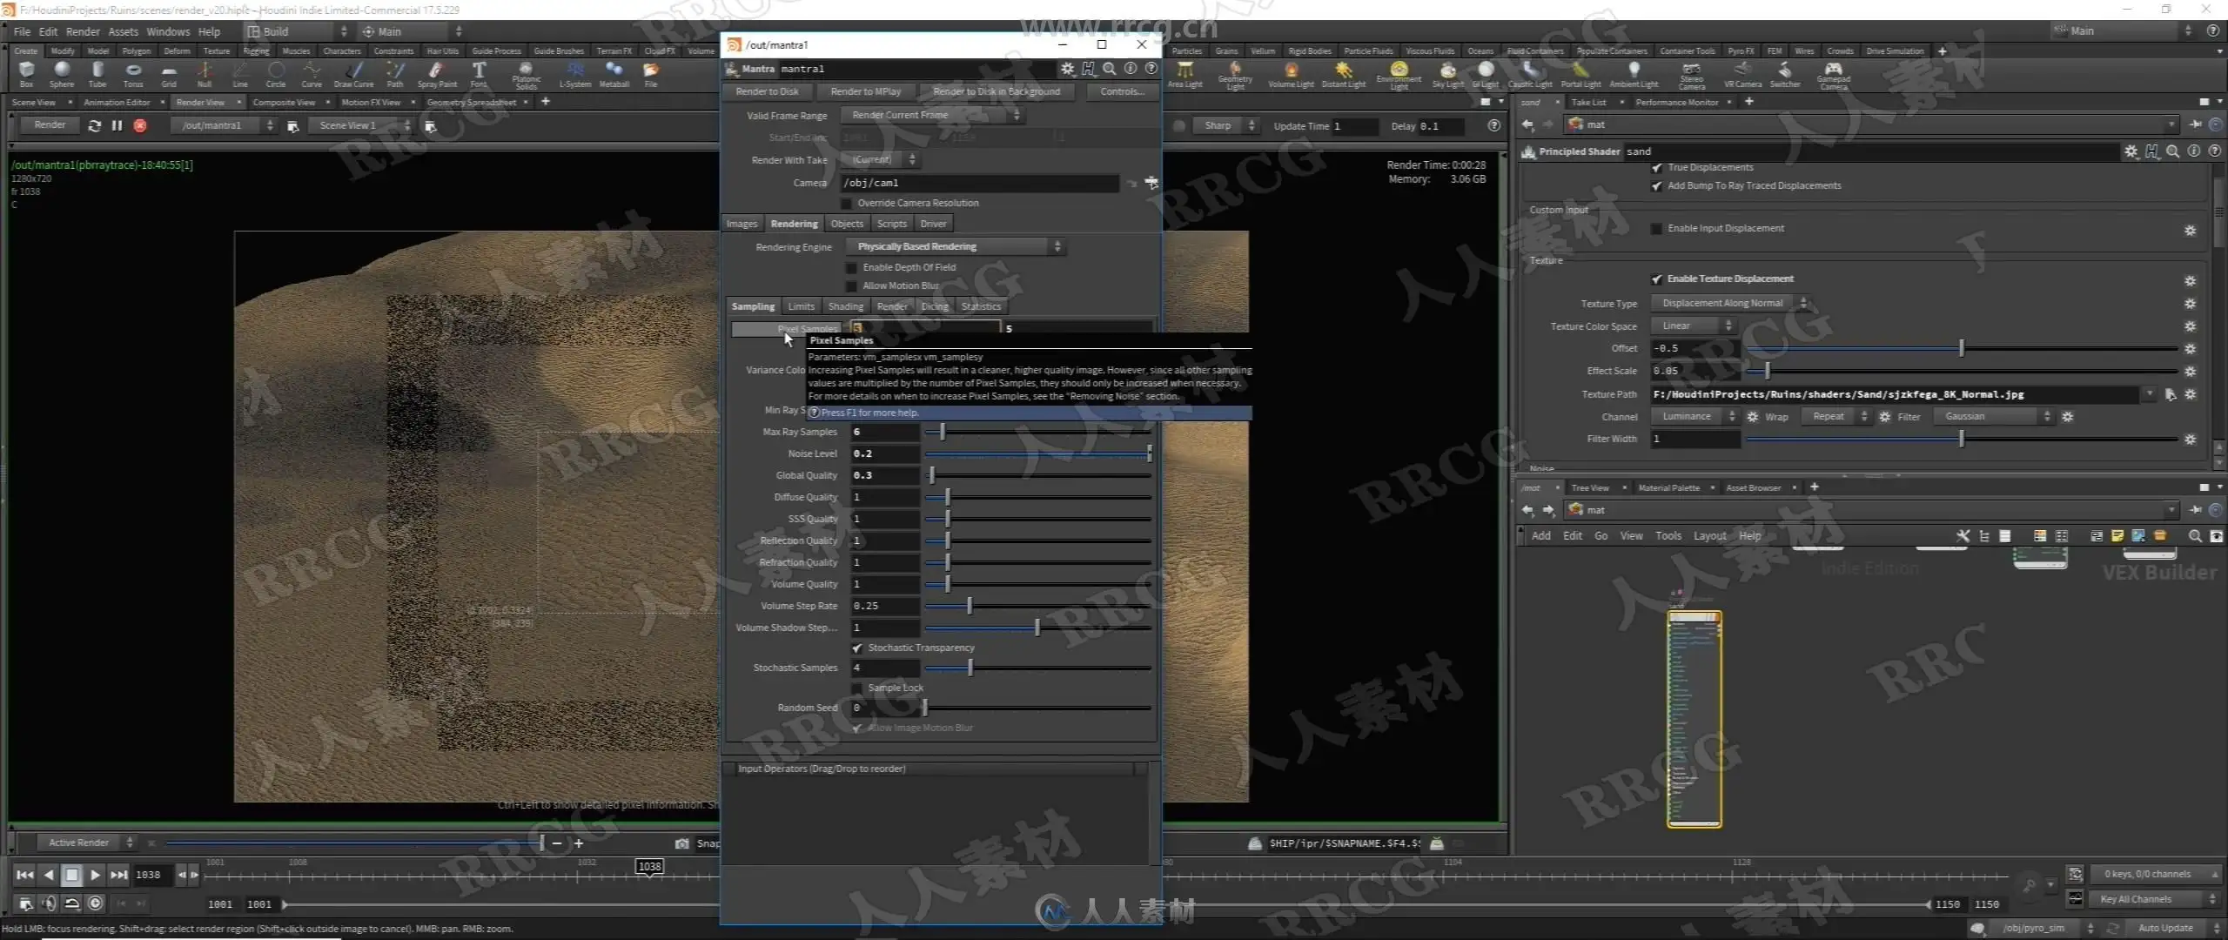2228x940 pixels.
Task: Toggle Stochastic Transparency checkbox
Action: tap(857, 648)
